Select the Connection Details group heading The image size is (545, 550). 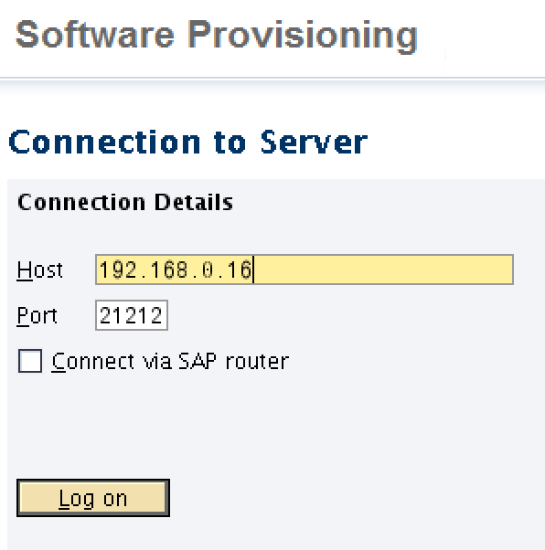125,202
